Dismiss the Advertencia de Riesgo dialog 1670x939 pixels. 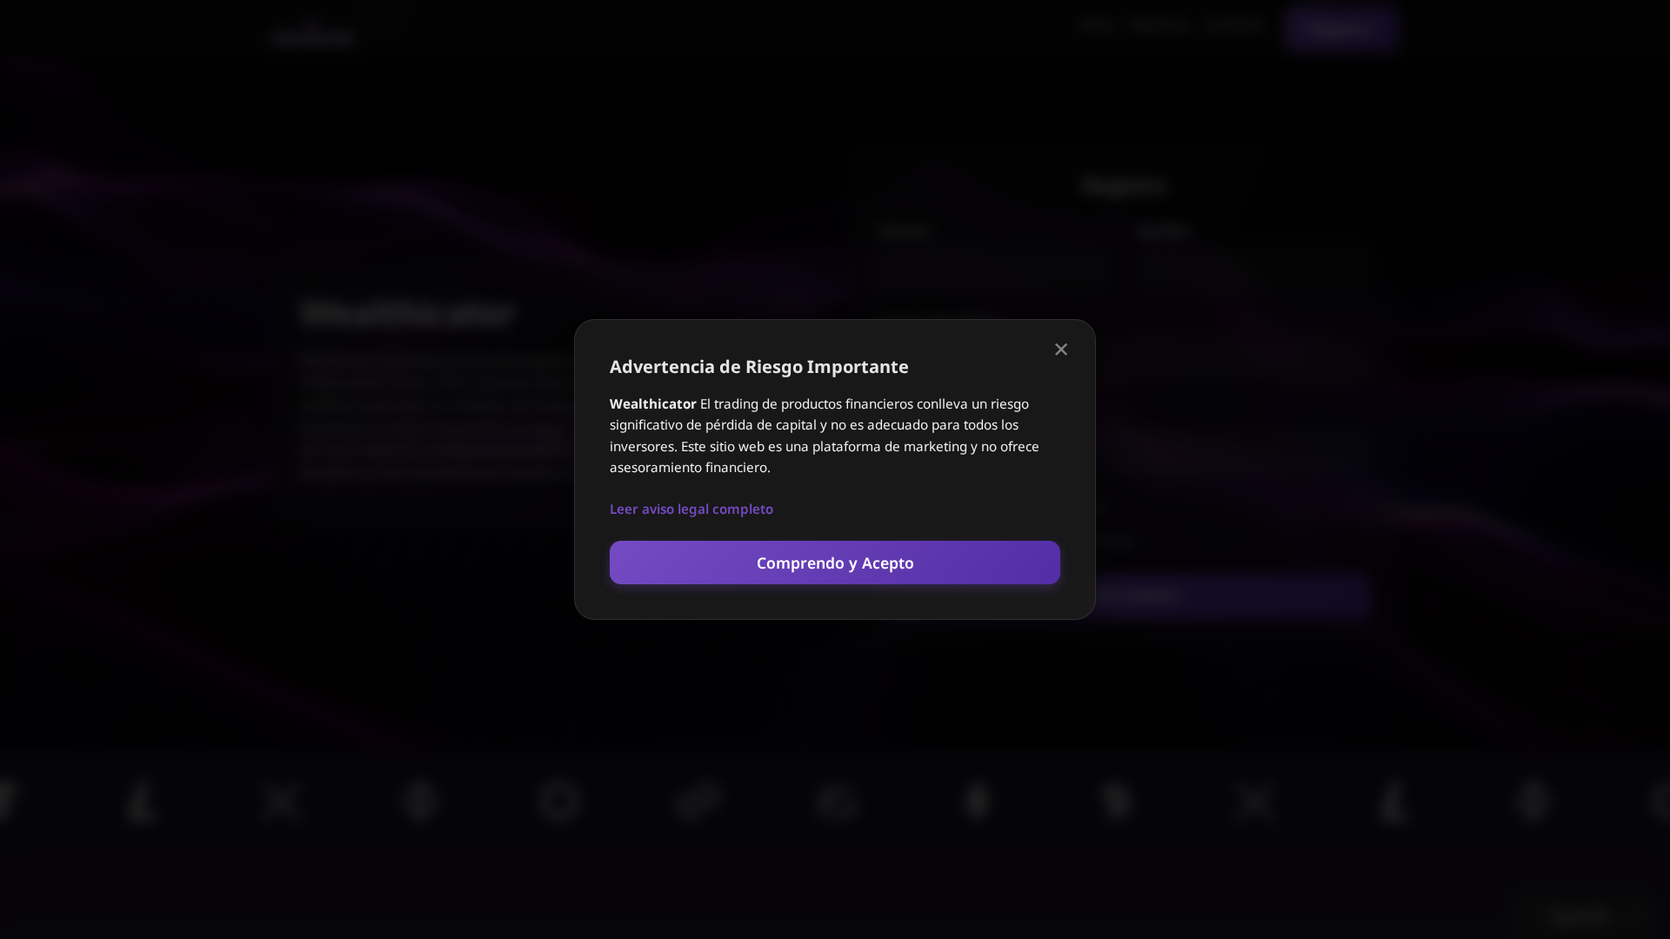(1060, 349)
